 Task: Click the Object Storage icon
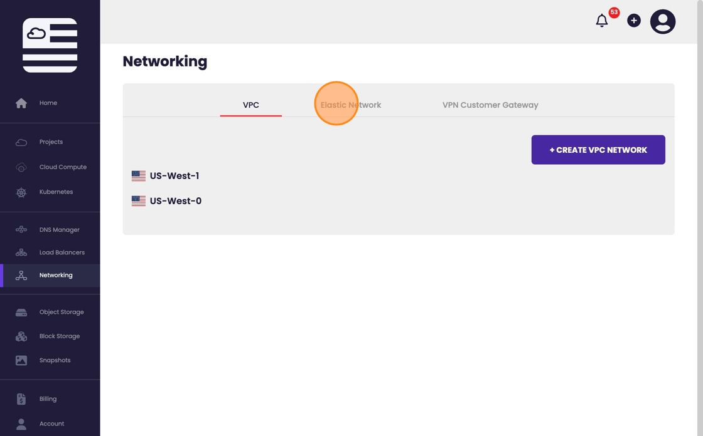(x=21, y=312)
